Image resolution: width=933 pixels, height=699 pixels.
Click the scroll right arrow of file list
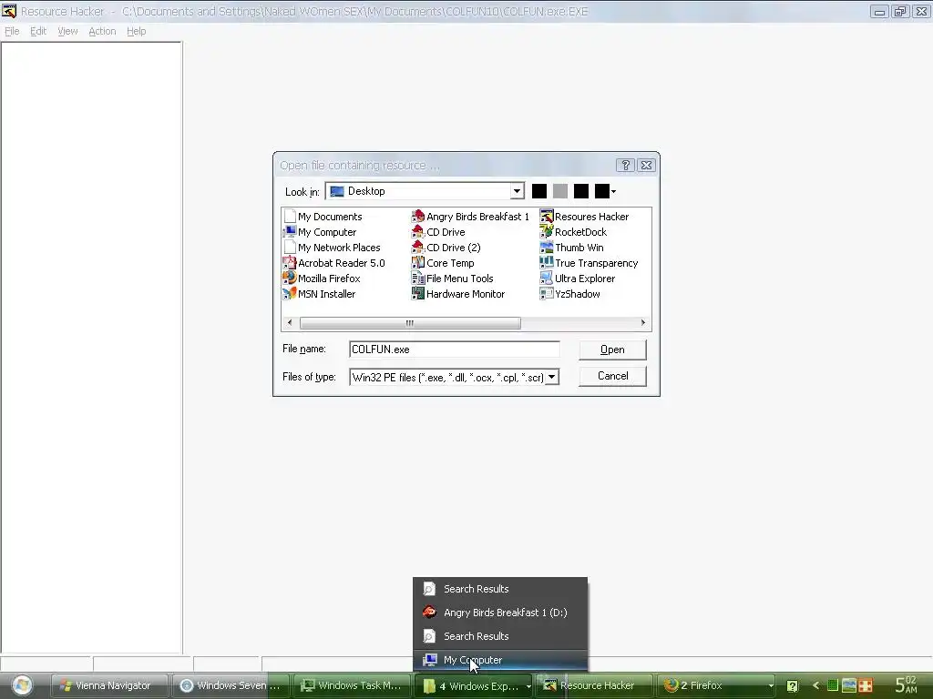click(x=642, y=323)
